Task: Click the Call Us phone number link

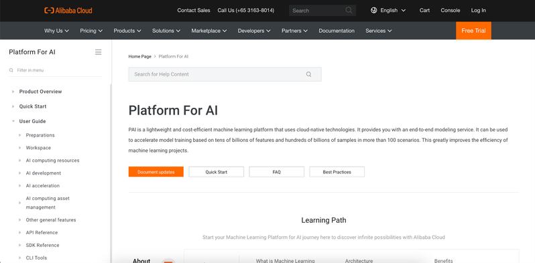Action: point(245,10)
